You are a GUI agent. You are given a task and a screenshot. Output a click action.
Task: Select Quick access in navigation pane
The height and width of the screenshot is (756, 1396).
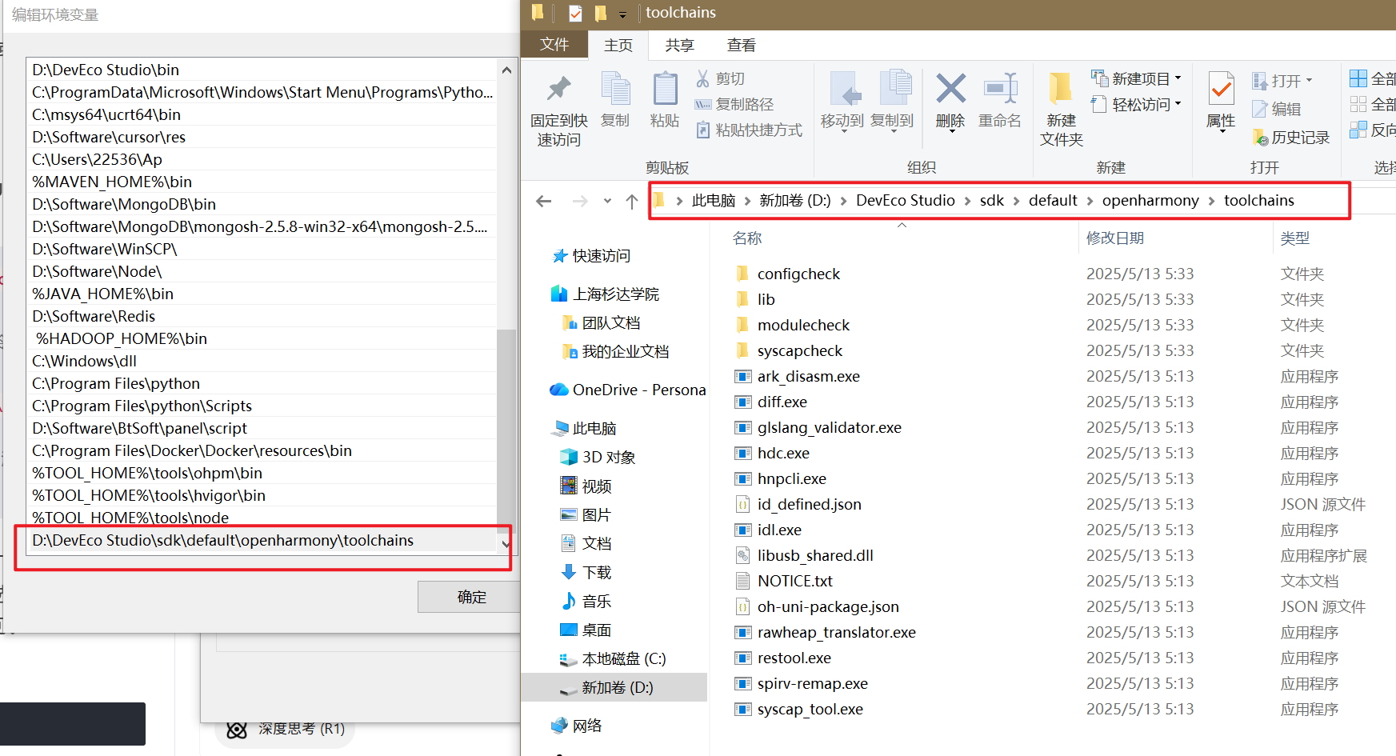591,256
